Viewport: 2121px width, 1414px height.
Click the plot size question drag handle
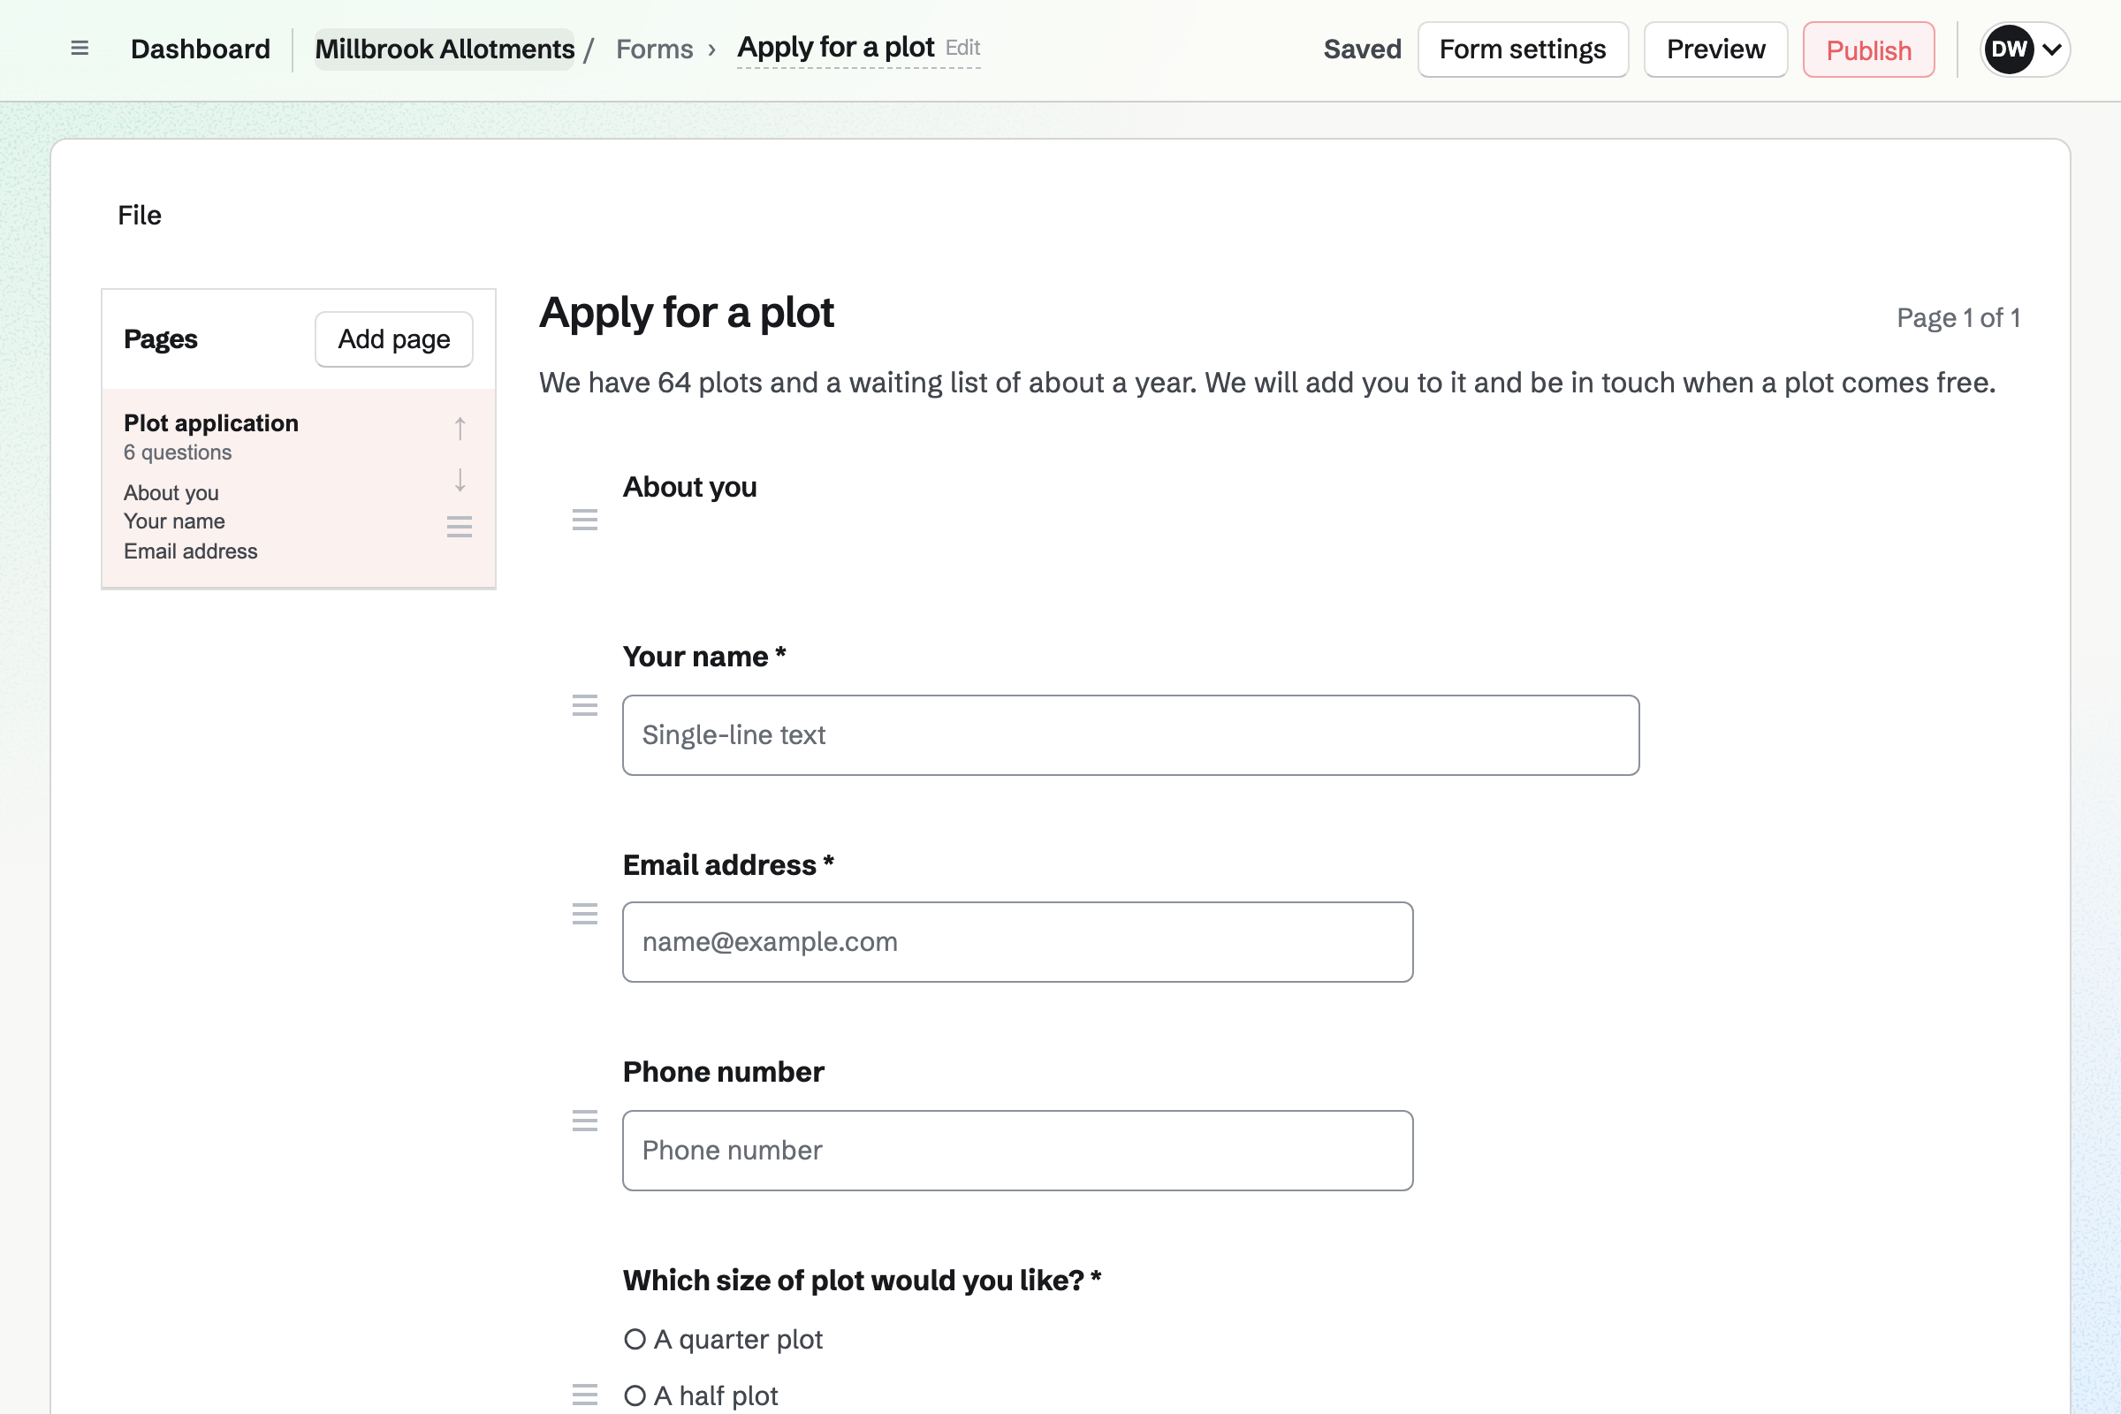click(585, 1395)
